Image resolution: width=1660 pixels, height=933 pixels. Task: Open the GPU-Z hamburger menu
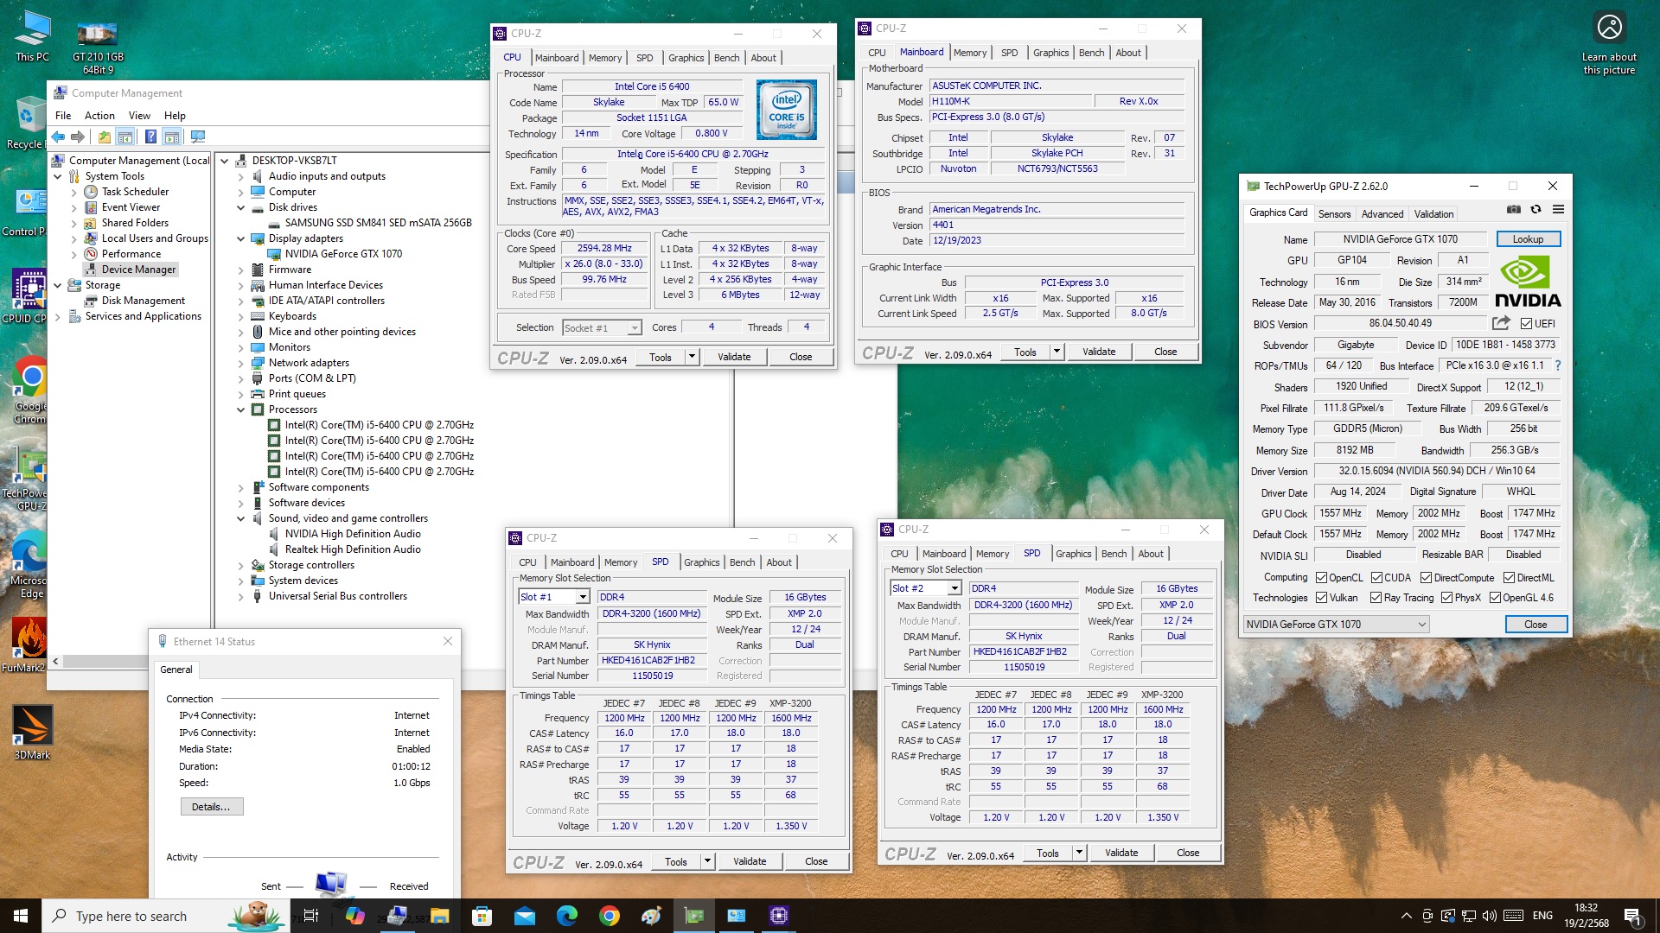pos(1558,209)
